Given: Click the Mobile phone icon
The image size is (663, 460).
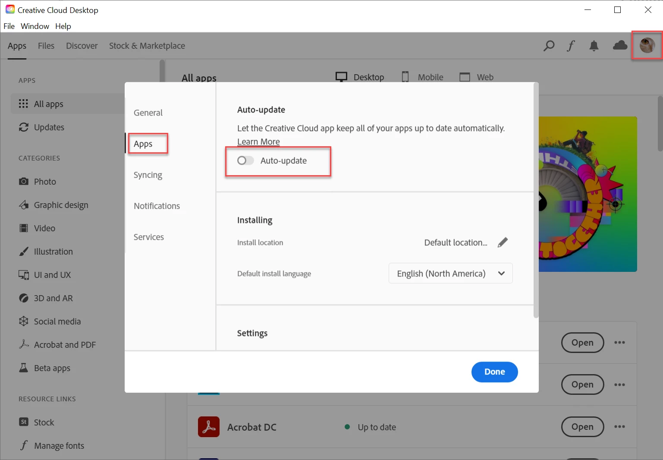Looking at the screenshot, I should point(405,77).
